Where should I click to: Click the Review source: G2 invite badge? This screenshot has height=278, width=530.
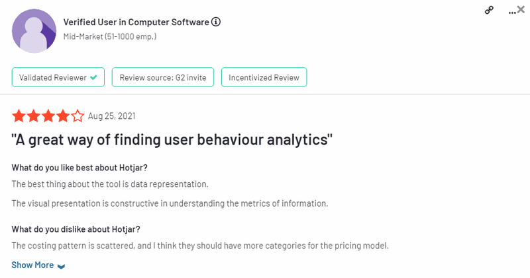point(162,77)
